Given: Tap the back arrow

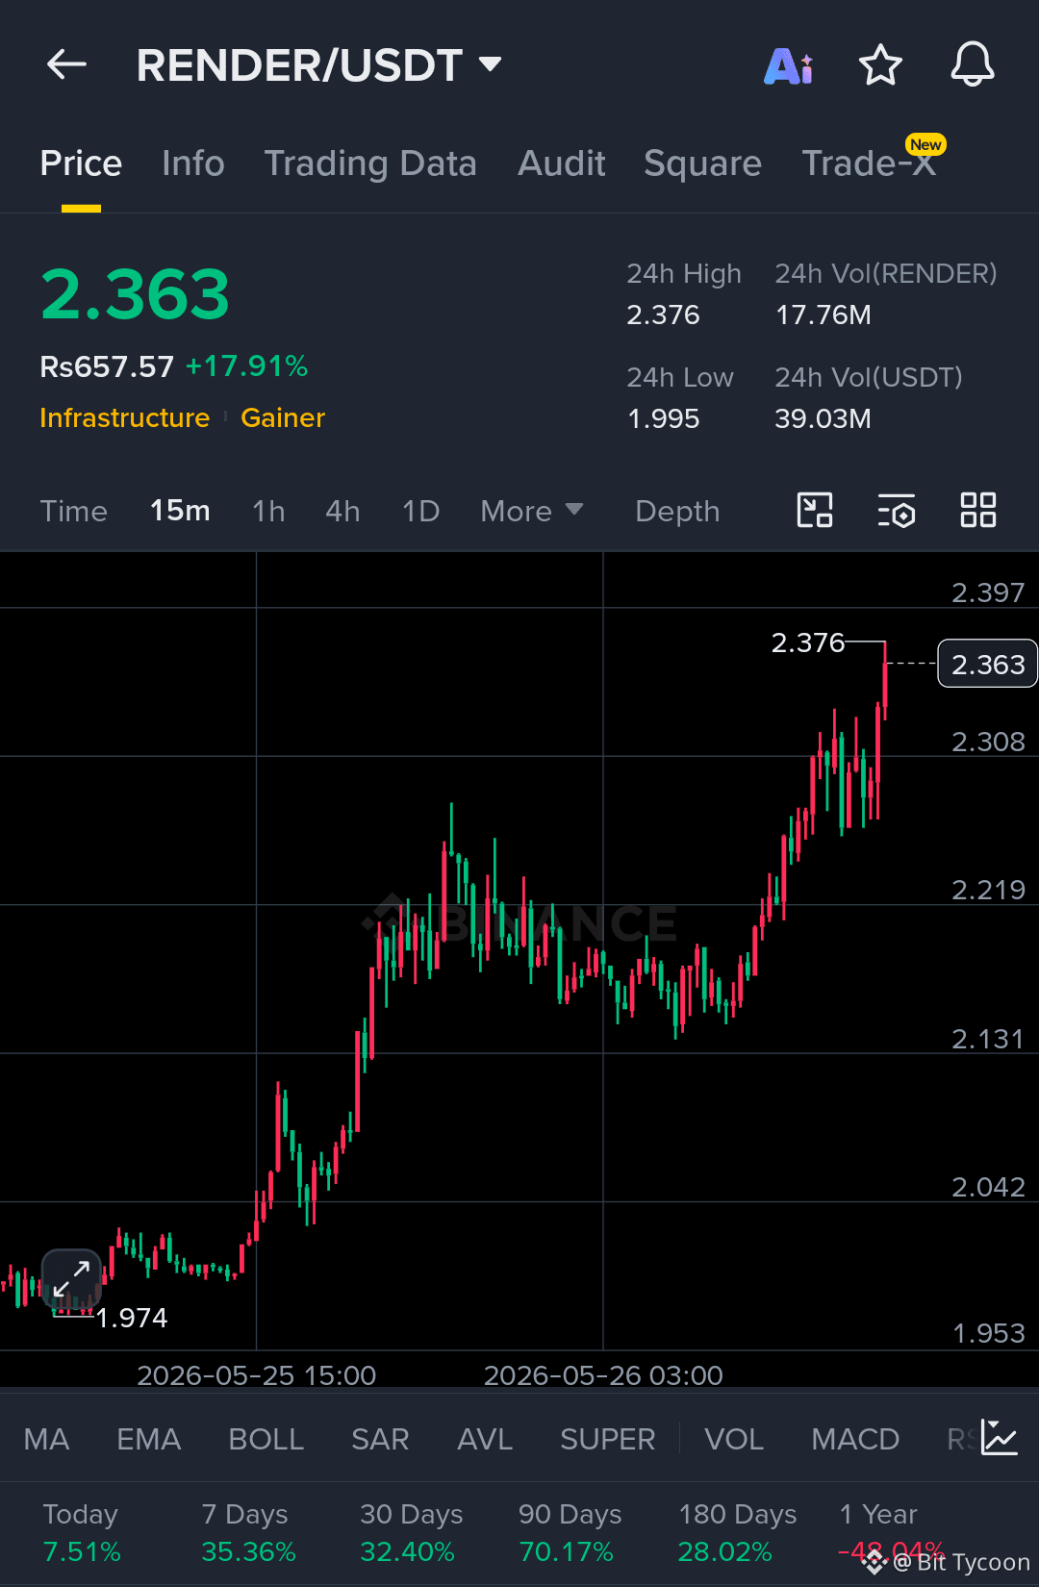Looking at the screenshot, I should tap(66, 64).
